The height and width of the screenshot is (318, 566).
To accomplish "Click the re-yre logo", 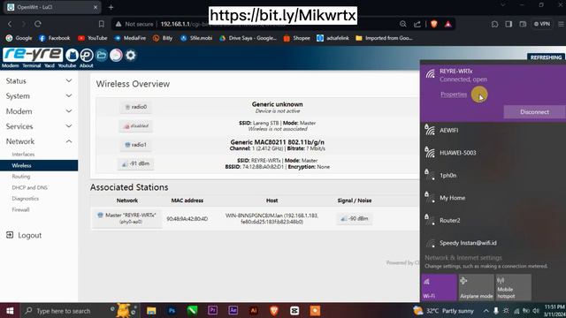I will pyautogui.click(x=33, y=55).
